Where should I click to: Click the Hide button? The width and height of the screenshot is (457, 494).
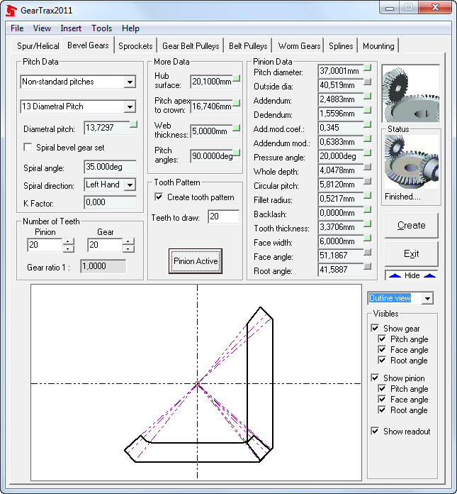(412, 275)
